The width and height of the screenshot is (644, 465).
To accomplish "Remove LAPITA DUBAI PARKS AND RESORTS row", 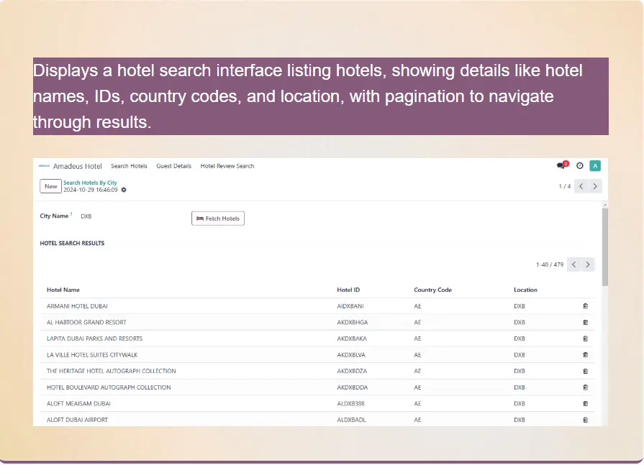I will (x=585, y=339).
